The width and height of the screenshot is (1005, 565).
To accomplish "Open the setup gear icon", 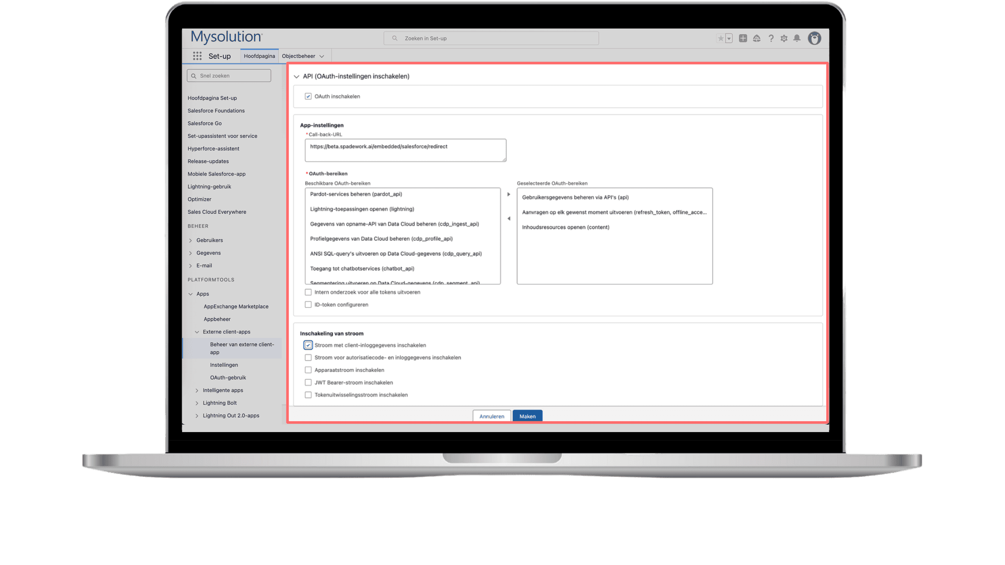I will coord(784,38).
